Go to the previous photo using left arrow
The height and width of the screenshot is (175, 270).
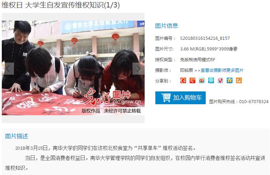pyautogui.click(x=8, y=69)
